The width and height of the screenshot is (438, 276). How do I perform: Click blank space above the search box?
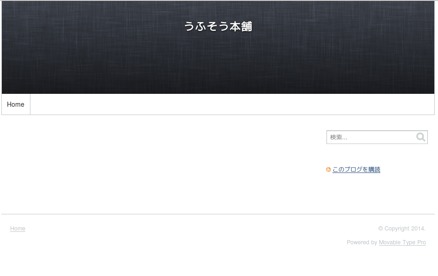[376, 122]
